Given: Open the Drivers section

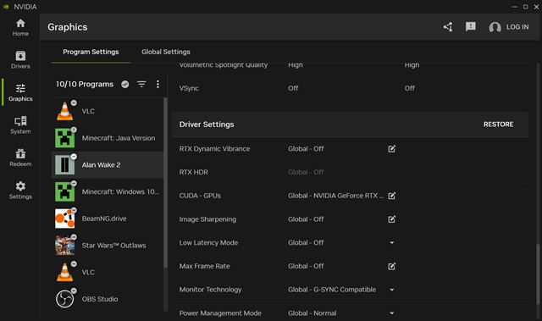Looking at the screenshot, I should [x=20, y=60].
